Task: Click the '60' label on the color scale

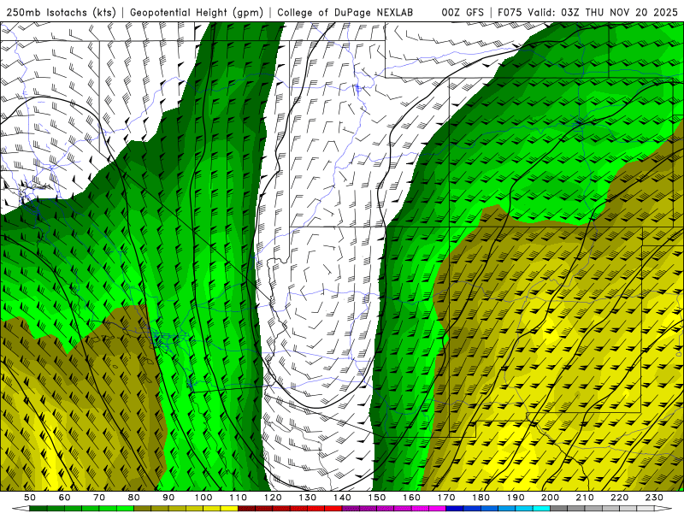Action: click(x=64, y=498)
